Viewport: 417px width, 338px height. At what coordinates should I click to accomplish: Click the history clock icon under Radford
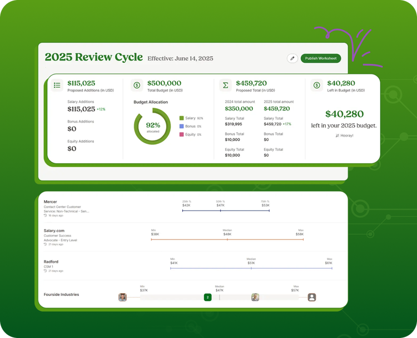[46, 271]
